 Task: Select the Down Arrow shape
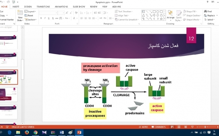[x=158, y=15]
